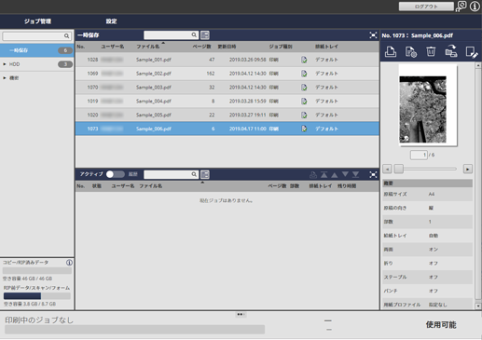Viewport: 482px width, 340px height.
Task: Click the move-to-folder icon with curved arrow
Action: (x=451, y=51)
